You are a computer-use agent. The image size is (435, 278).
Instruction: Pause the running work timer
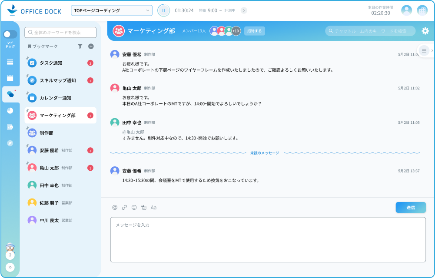163,10
